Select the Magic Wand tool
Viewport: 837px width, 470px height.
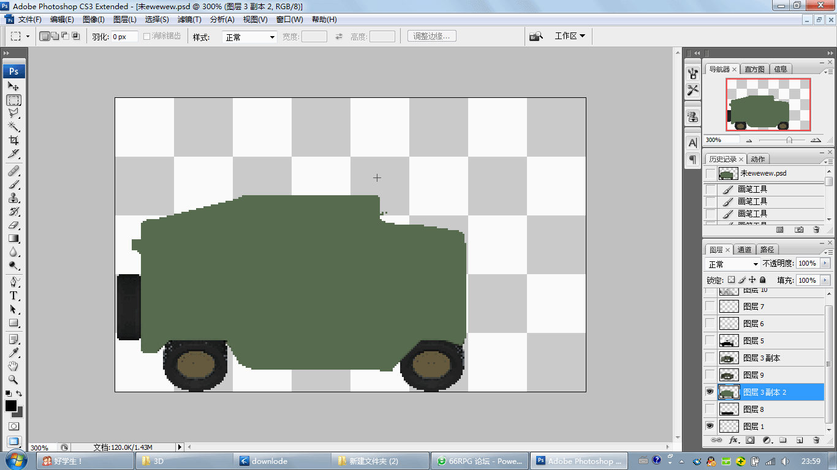coord(13,127)
